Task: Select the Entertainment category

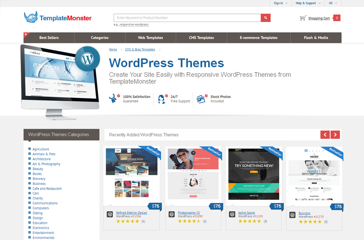Action: [43, 233]
